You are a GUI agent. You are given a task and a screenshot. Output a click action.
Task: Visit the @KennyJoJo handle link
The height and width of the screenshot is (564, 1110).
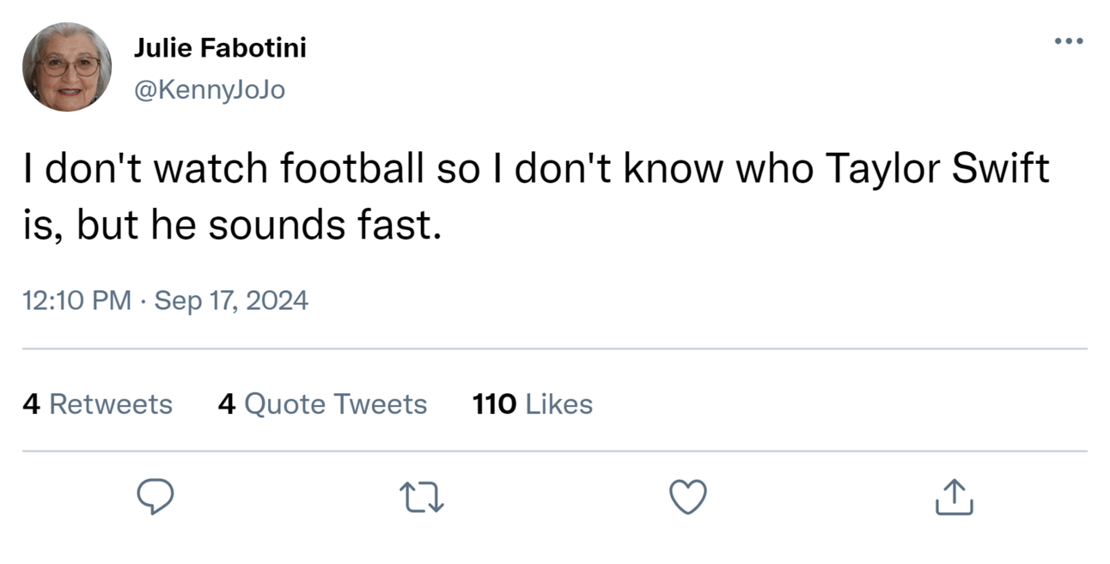tap(209, 89)
